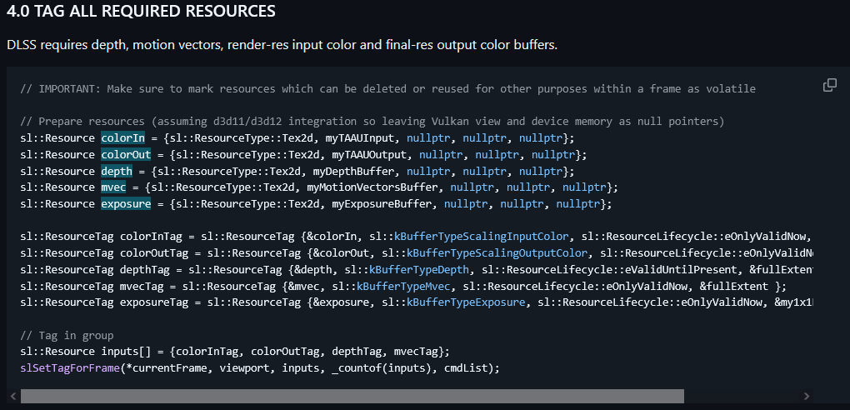The width and height of the screenshot is (850, 410).
Task: Click the highlighted depth variable
Action: click(x=117, y=172)
